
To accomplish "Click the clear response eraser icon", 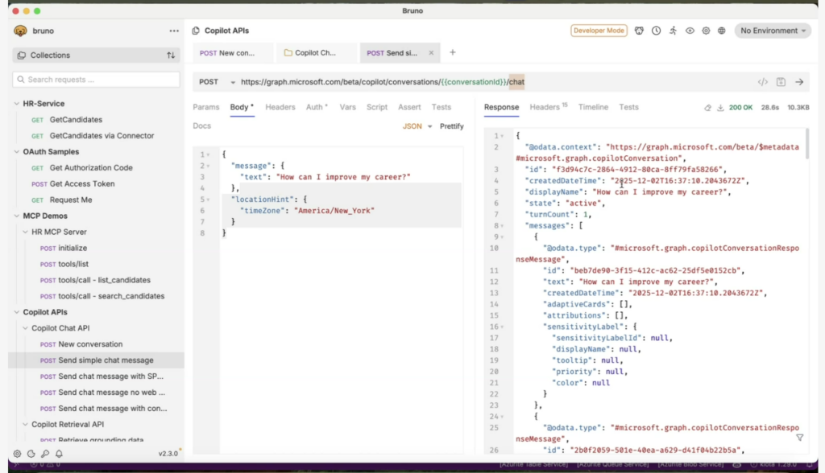I will coord(707,107).
